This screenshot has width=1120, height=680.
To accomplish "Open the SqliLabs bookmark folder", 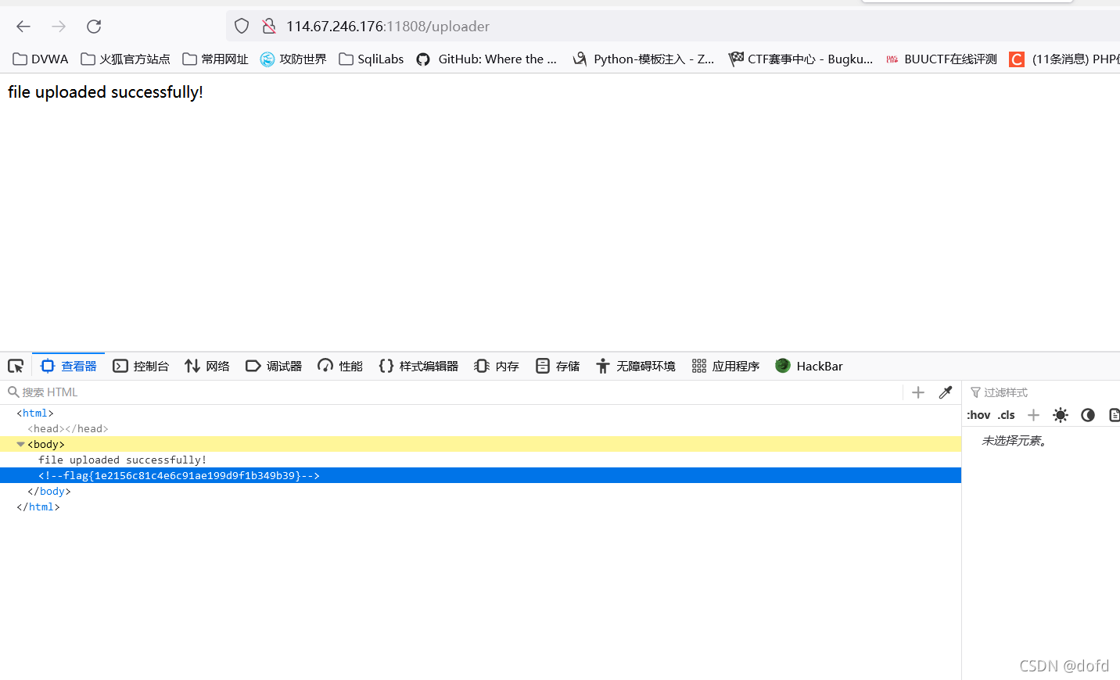I will click(372, 59).
